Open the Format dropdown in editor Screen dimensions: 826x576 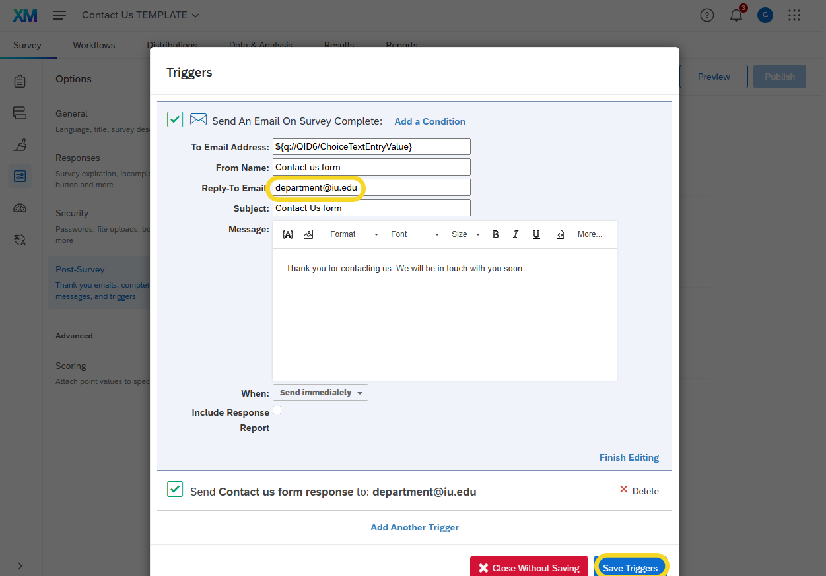354,234
